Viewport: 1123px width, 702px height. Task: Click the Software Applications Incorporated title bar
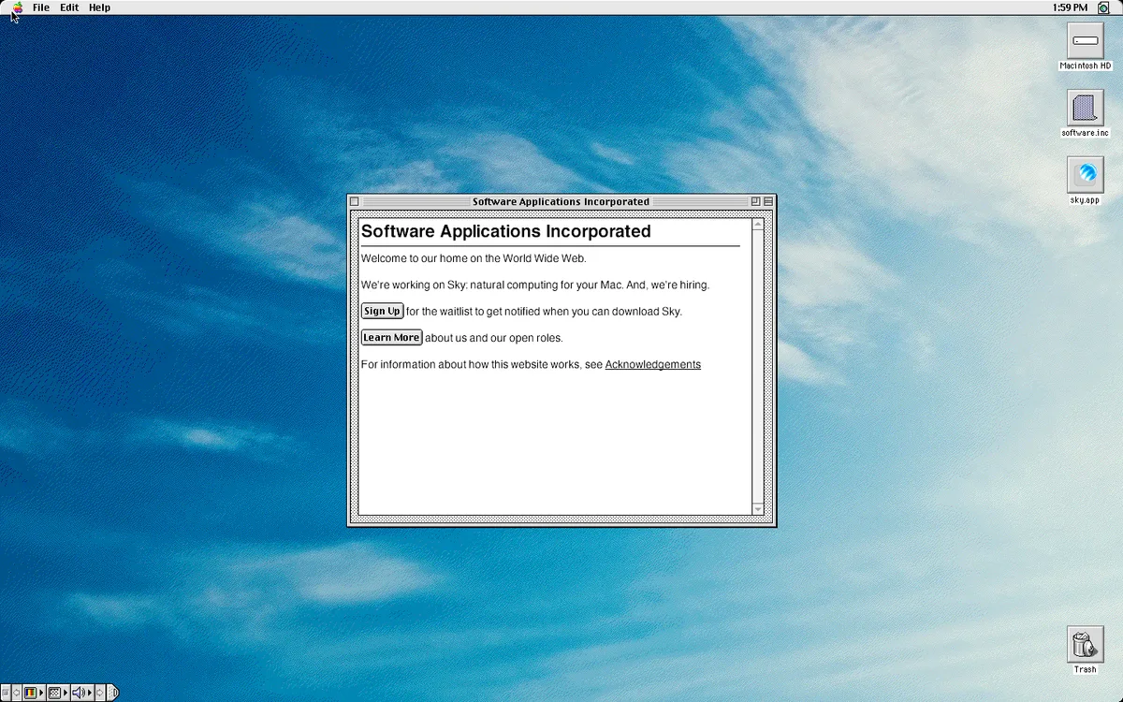coord(561,201)
